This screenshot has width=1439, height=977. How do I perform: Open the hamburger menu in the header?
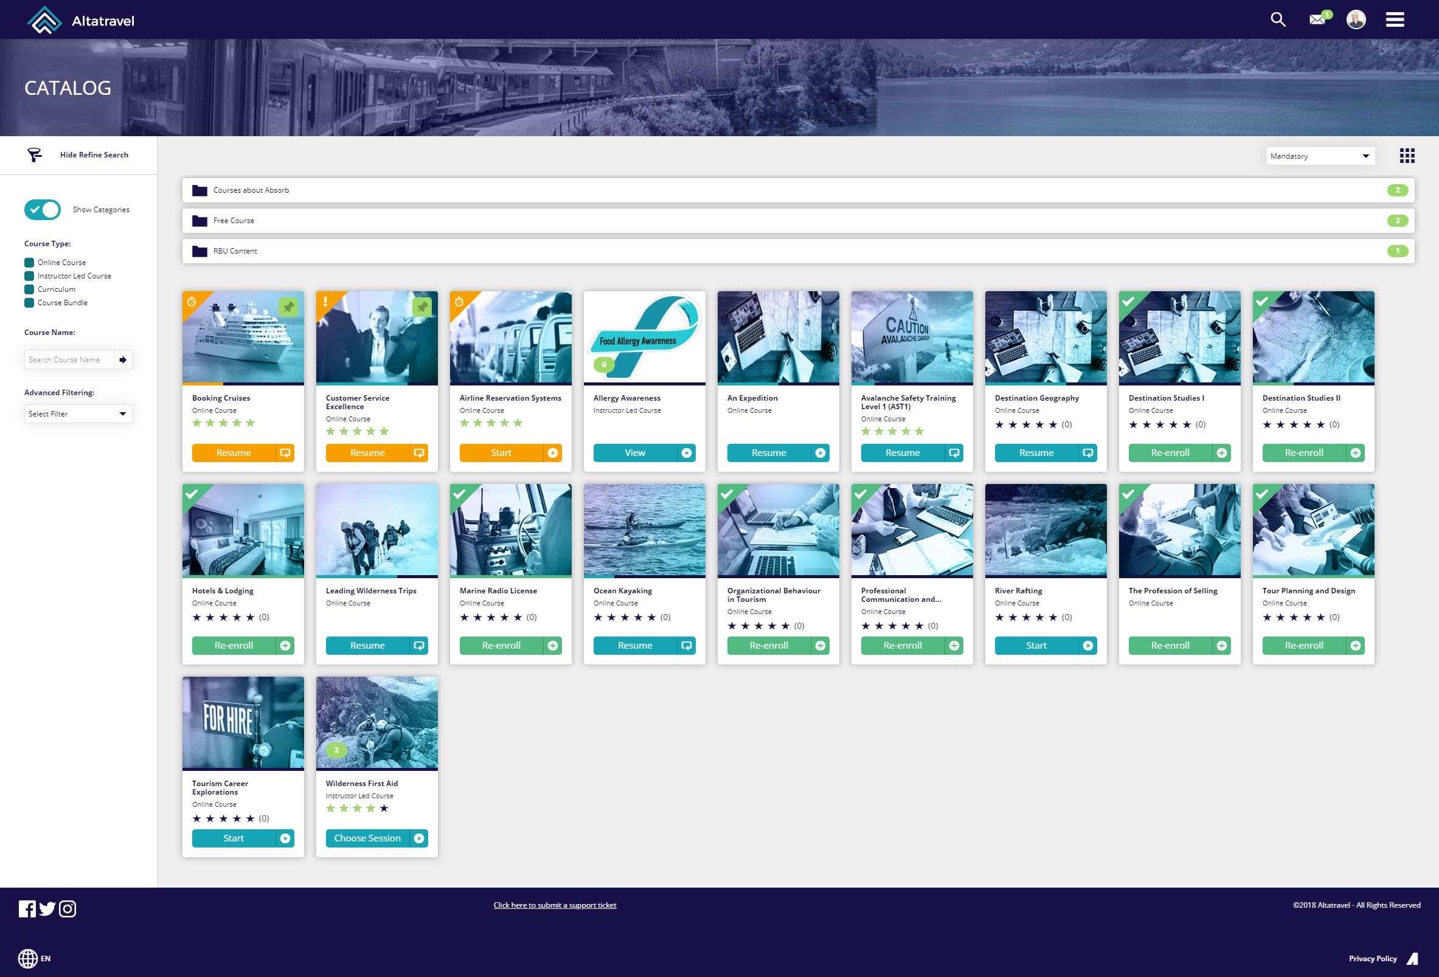coord(1395,20)
